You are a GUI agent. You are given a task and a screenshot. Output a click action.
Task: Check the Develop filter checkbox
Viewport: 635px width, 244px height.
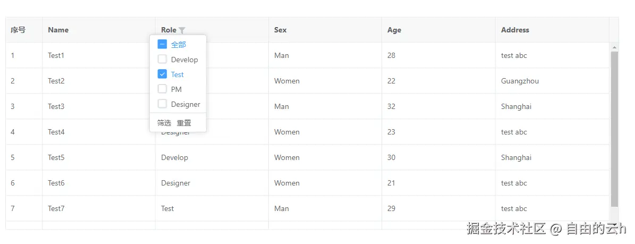click(163, 60)
